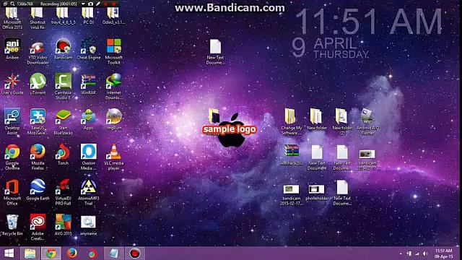The image size is (462, 260).
Task: Open Microsoft Office desktop shortcut
Action: [12, 192]
